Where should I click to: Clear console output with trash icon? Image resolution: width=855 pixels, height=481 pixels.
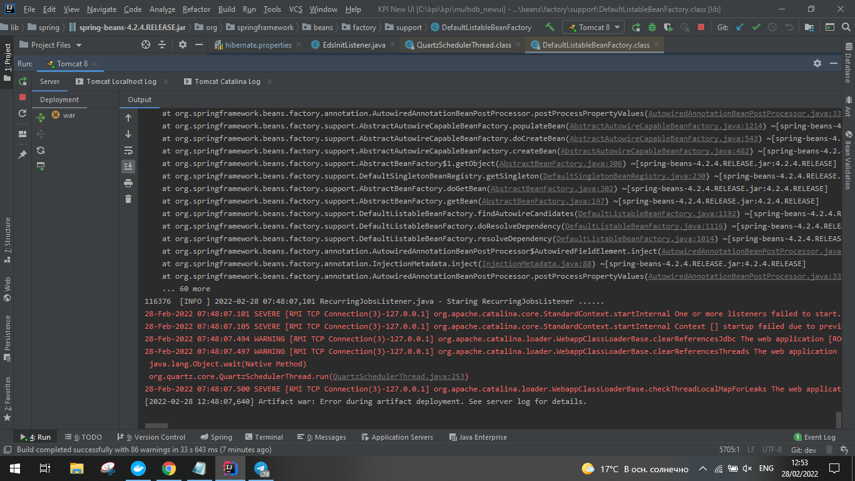click(x=128, y=199)
